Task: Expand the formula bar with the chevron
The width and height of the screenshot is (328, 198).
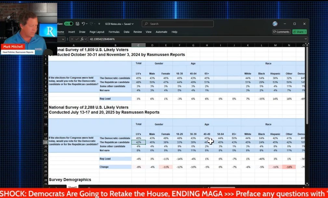Action: pyautogui.click(x=306, y=39)
